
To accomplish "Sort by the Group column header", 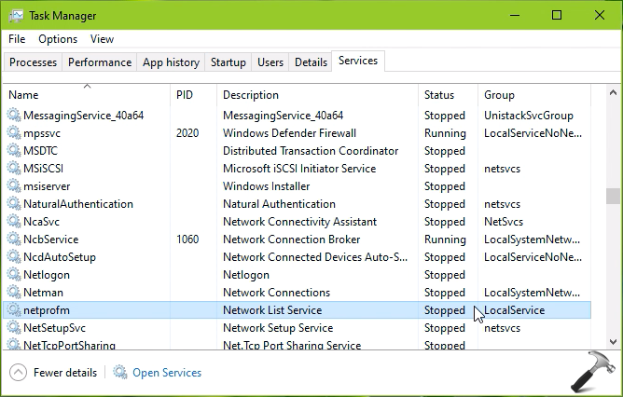I will (x=499, y=95).
